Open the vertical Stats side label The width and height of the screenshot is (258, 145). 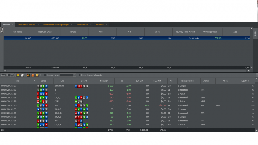tap(2, 30)
